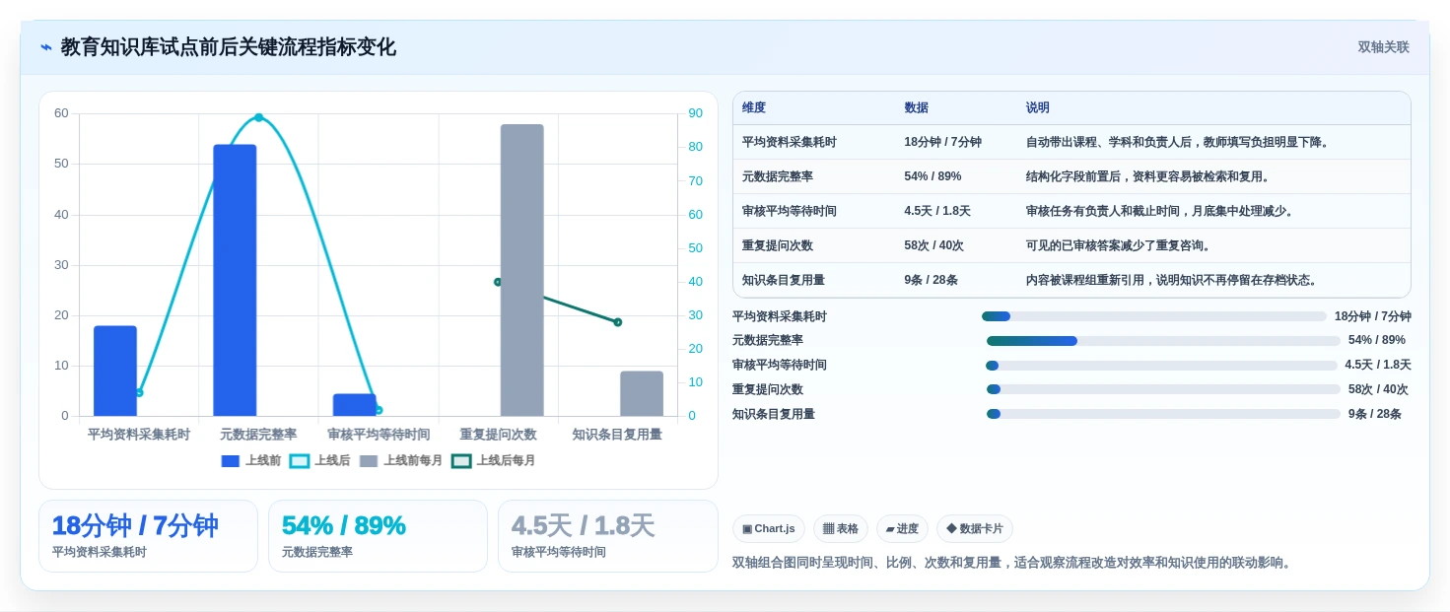Click the 18分钟 / 7分钟 data card

pyautogui.click(x=148, y=536)
